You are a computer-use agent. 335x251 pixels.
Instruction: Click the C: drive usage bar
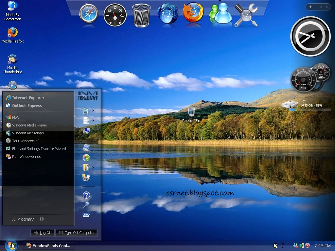point(309,110)
